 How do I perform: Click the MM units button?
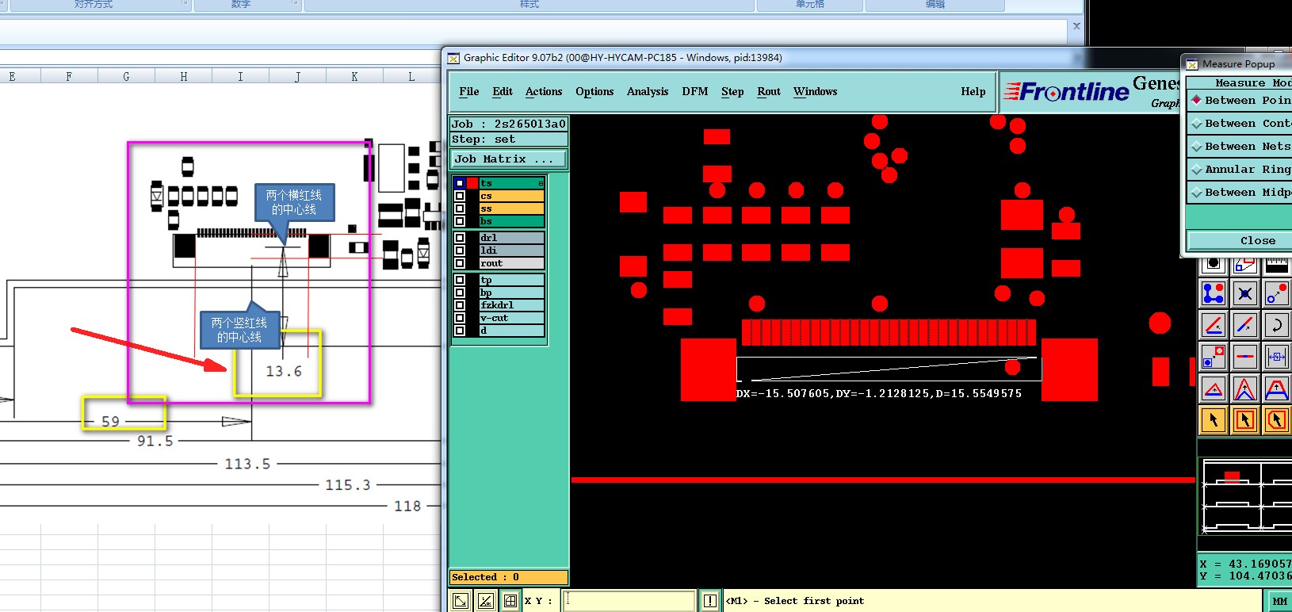click(1279, 602)
